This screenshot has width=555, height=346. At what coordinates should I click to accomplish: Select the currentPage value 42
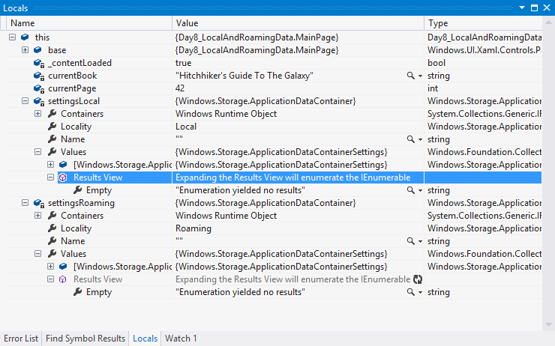click(181, 88)
